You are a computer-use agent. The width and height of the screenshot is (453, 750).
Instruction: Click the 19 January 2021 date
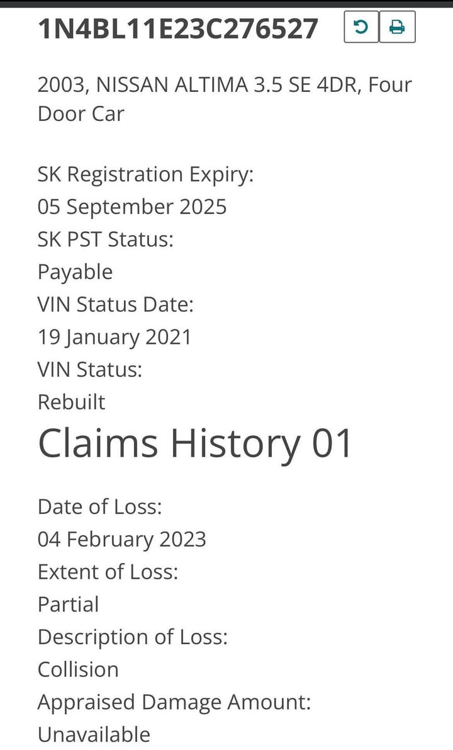point(115,337)
